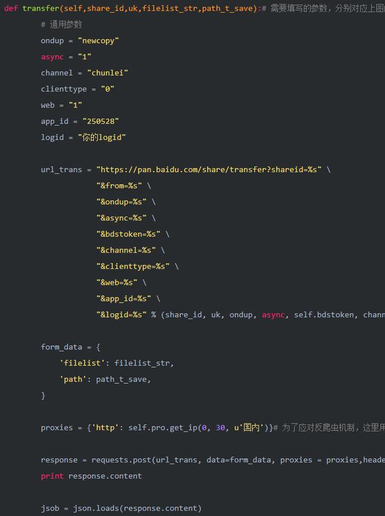
Task: Click the "&async=%s" string line
Action: click(x=126, y=218)
